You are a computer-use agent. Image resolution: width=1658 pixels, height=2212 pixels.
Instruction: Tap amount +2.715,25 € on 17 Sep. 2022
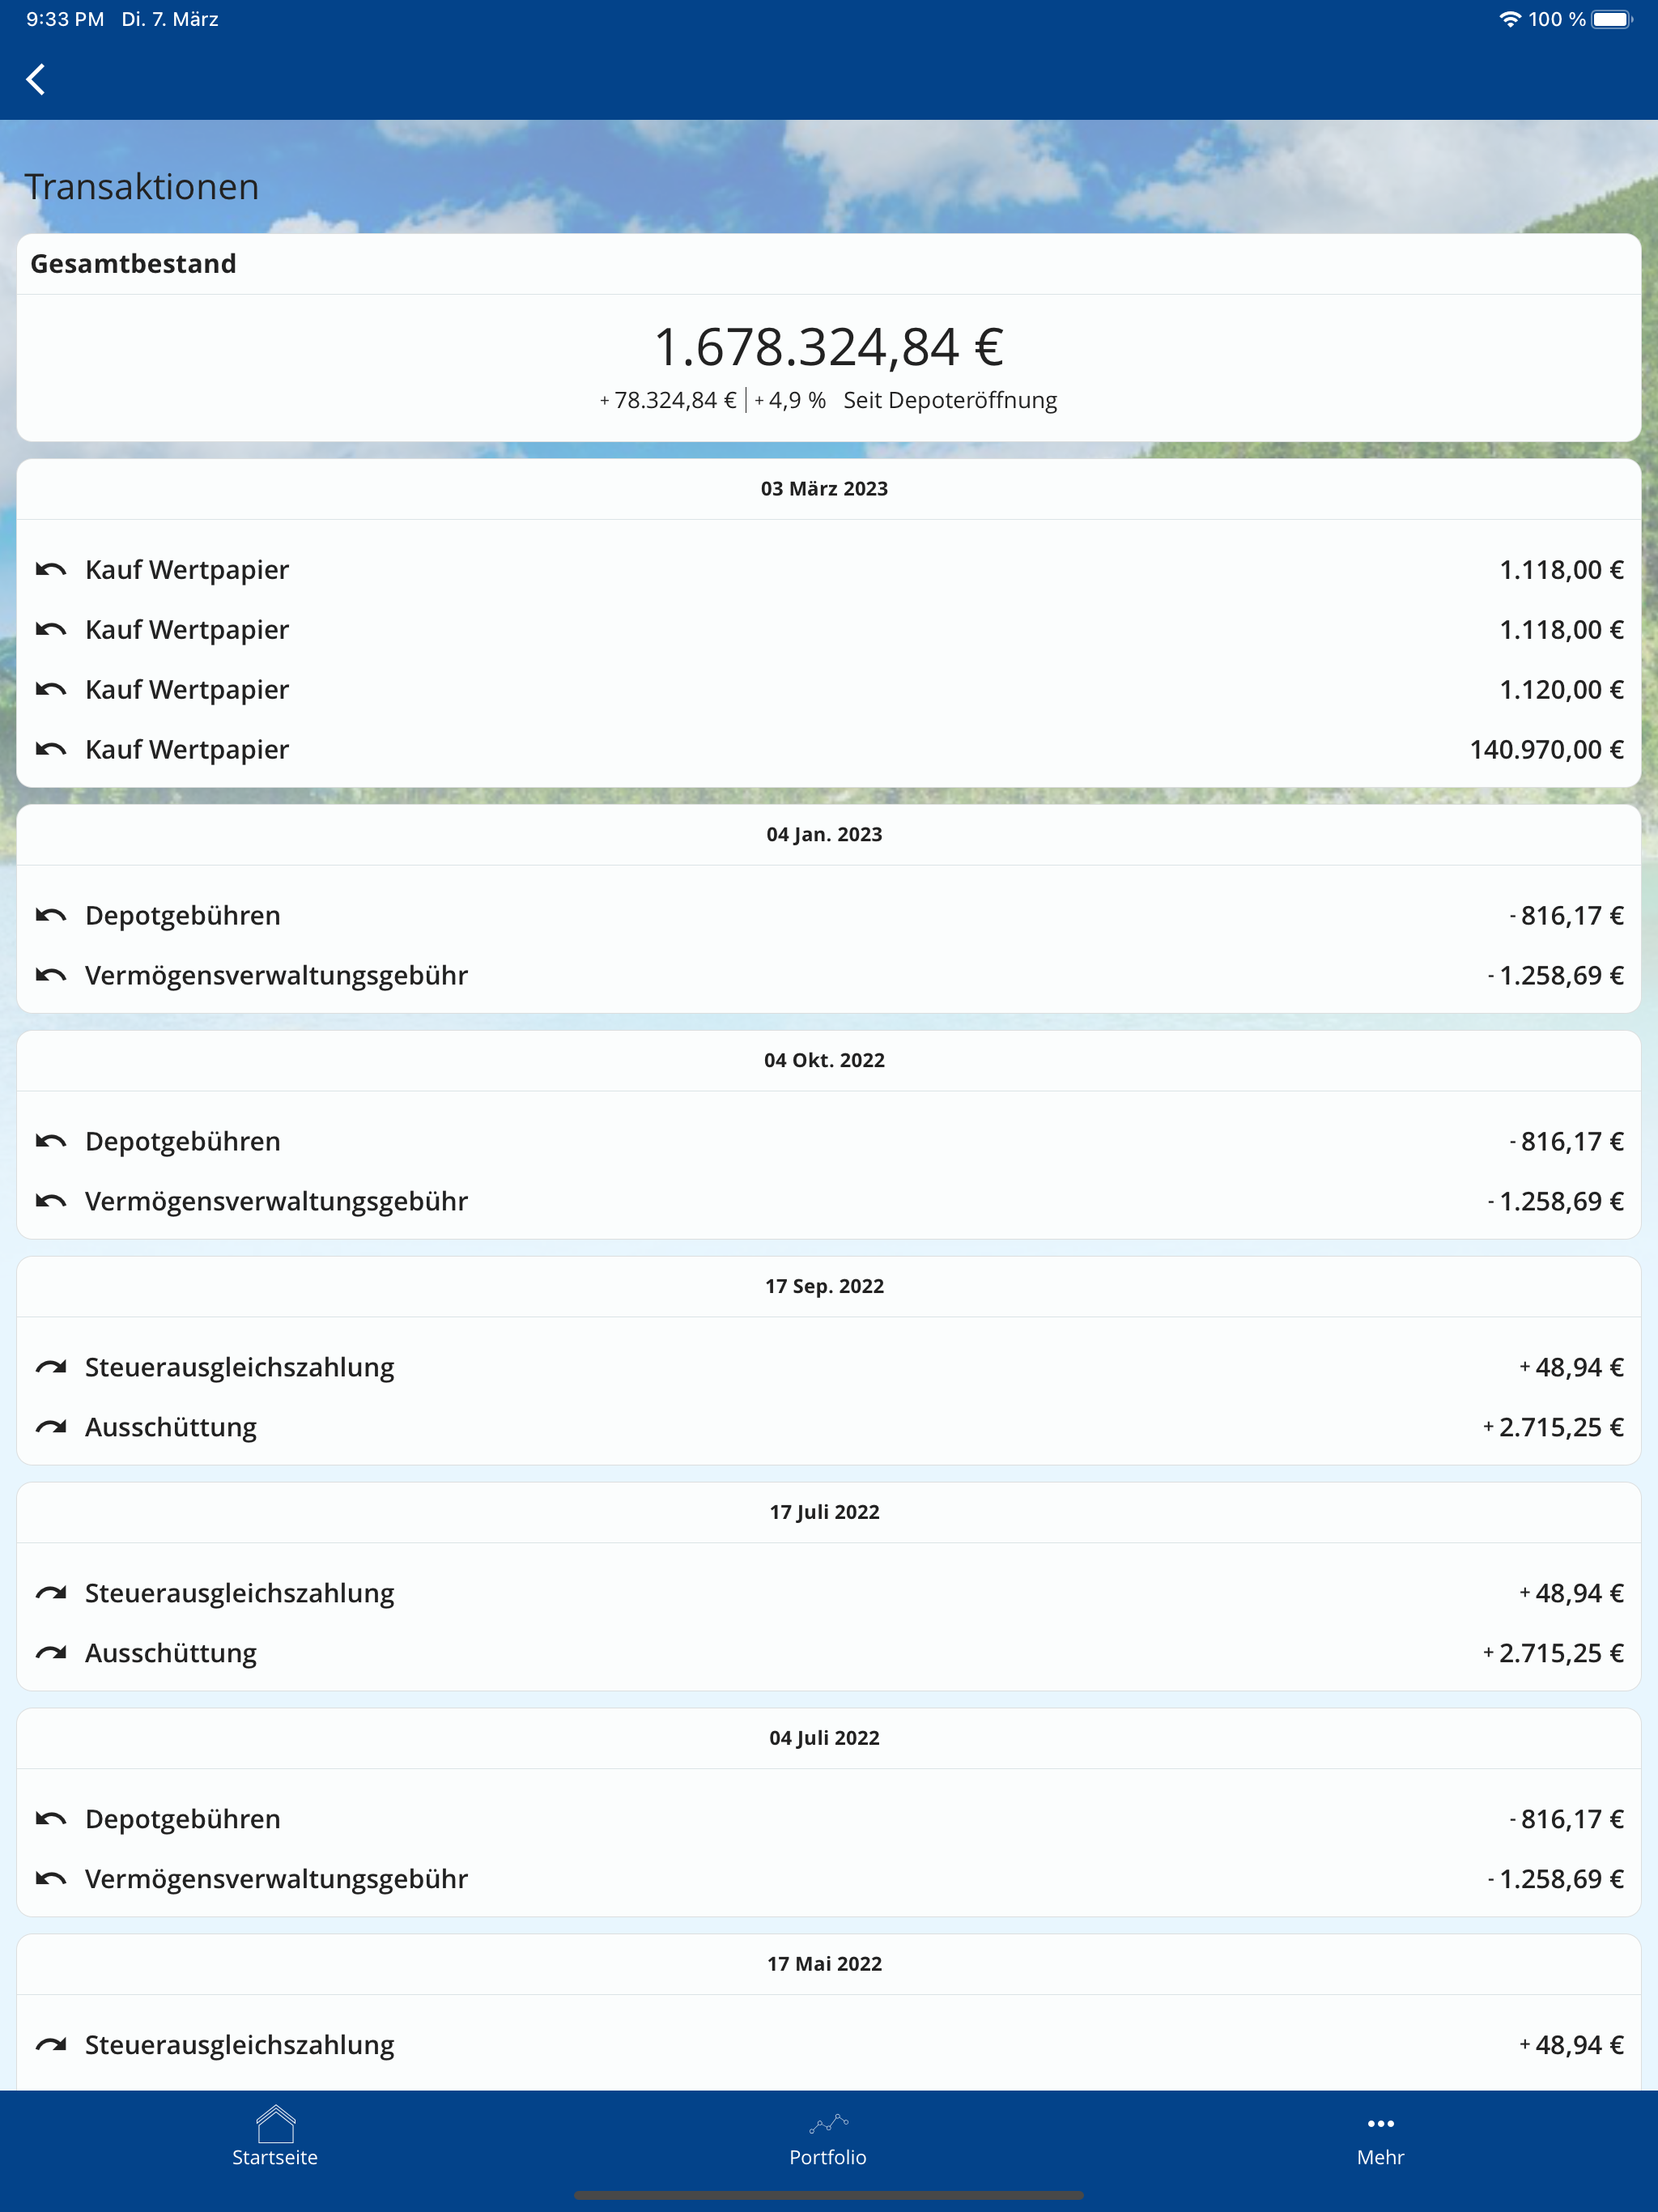point(1554,1428)
